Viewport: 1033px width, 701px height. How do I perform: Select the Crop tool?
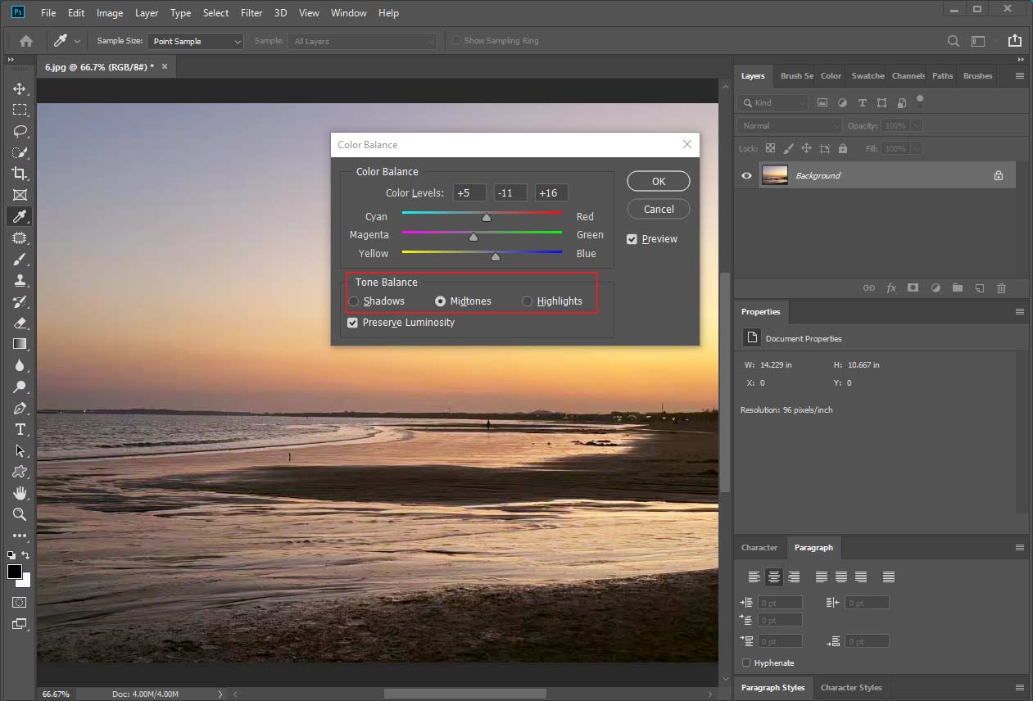[18, 174]
